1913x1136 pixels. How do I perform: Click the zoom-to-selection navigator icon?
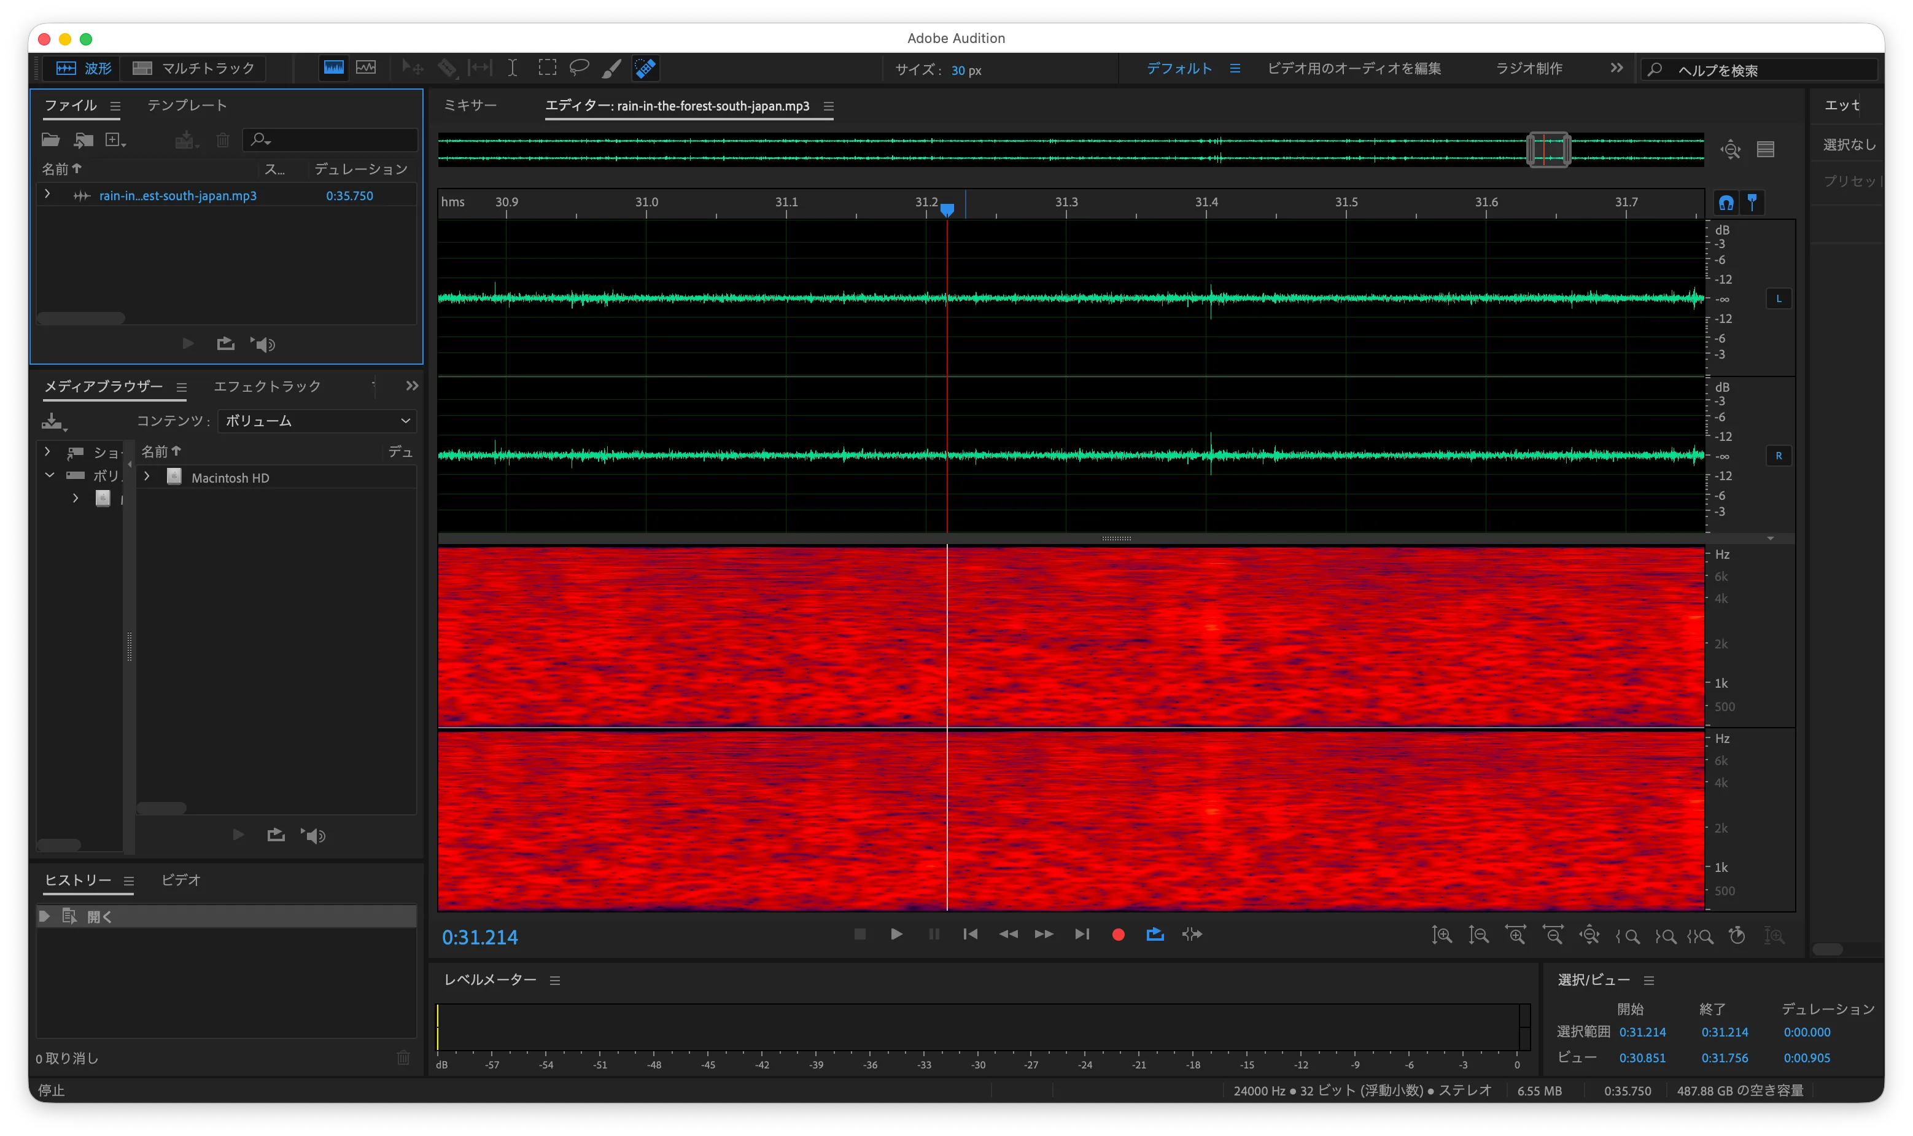(x=1731, y=149)
